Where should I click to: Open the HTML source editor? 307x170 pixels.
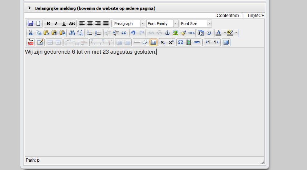[191, 33]
